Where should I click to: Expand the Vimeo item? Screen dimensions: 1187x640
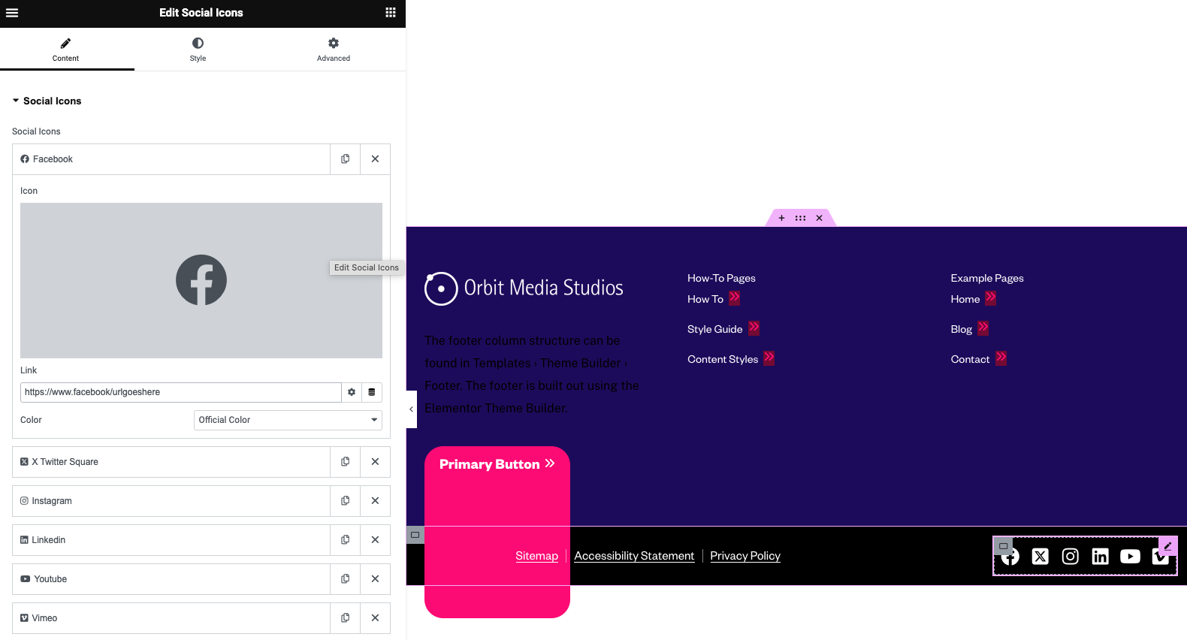[171, 618]
